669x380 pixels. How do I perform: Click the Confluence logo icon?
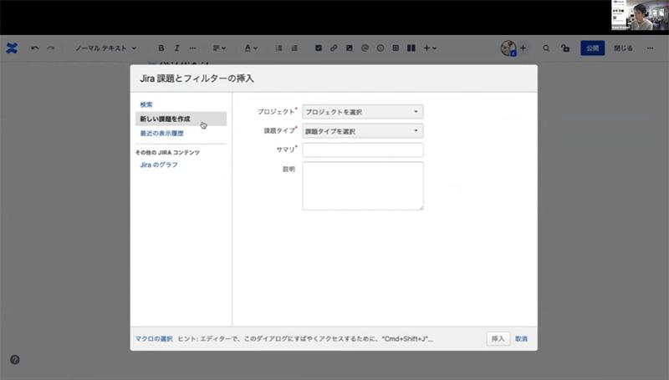(x=12, y=48)
